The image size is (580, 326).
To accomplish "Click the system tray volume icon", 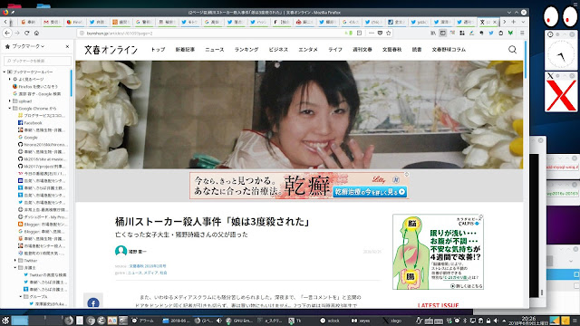I will (496, 321).
